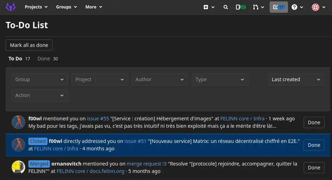
Task: Click Mark all as done button
Action: [29, 45]
